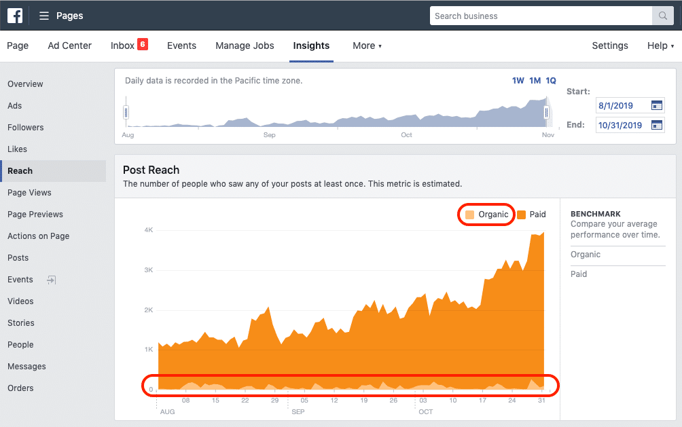This screenshot has height=427, width=682.
Task: Click the Events redirect arrow icon in sidebar
Action: click(52, 280)
